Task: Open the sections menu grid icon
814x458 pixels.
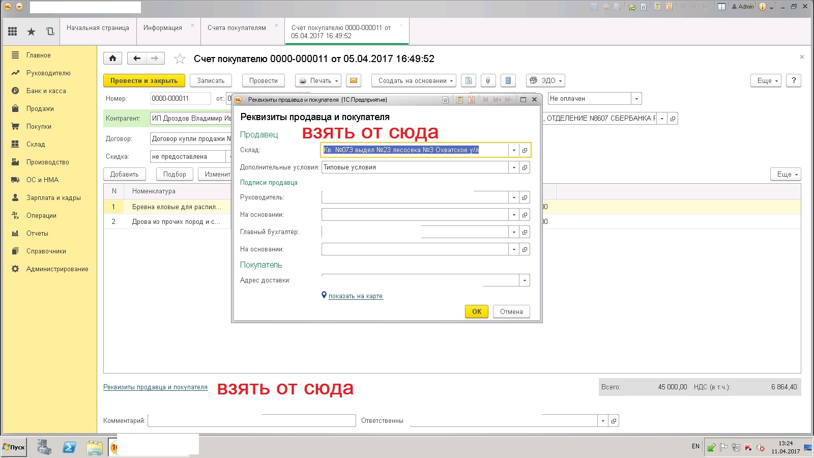Action: [13, 32]
